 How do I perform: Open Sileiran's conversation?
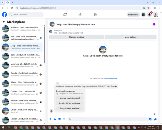[x=22, y=120]
